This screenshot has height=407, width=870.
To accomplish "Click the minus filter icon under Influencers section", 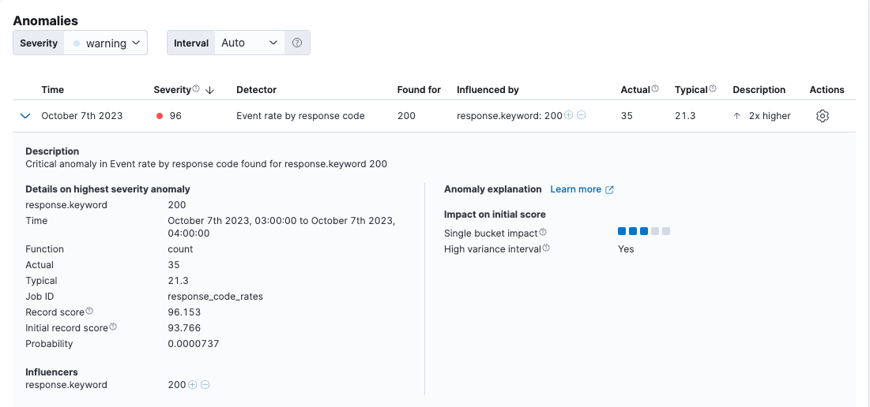I will [x=205, y=385].
